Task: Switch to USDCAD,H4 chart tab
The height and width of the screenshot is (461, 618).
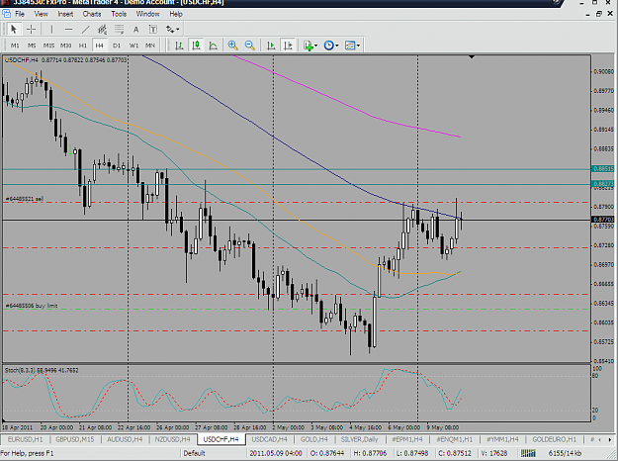Action: pyautogui.click(x=270, y=439)
